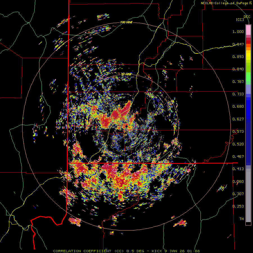Click the [CC] units label

[x=240, y=19]
